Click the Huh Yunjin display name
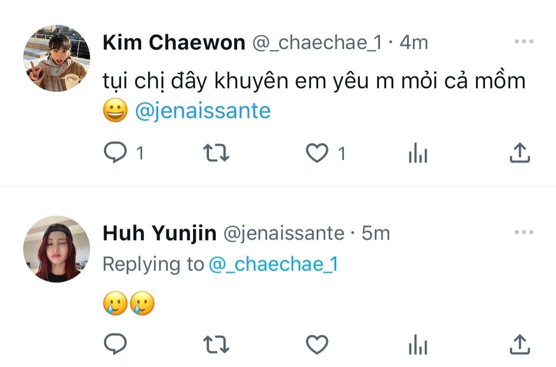This screenshot has height=367, width=556. pos(159,233)
